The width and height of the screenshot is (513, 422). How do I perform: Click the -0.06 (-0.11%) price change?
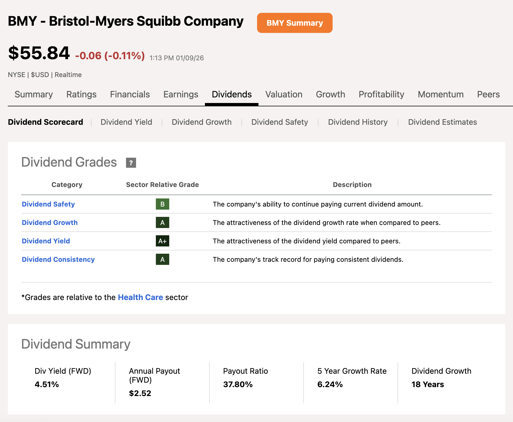(110, 56)
